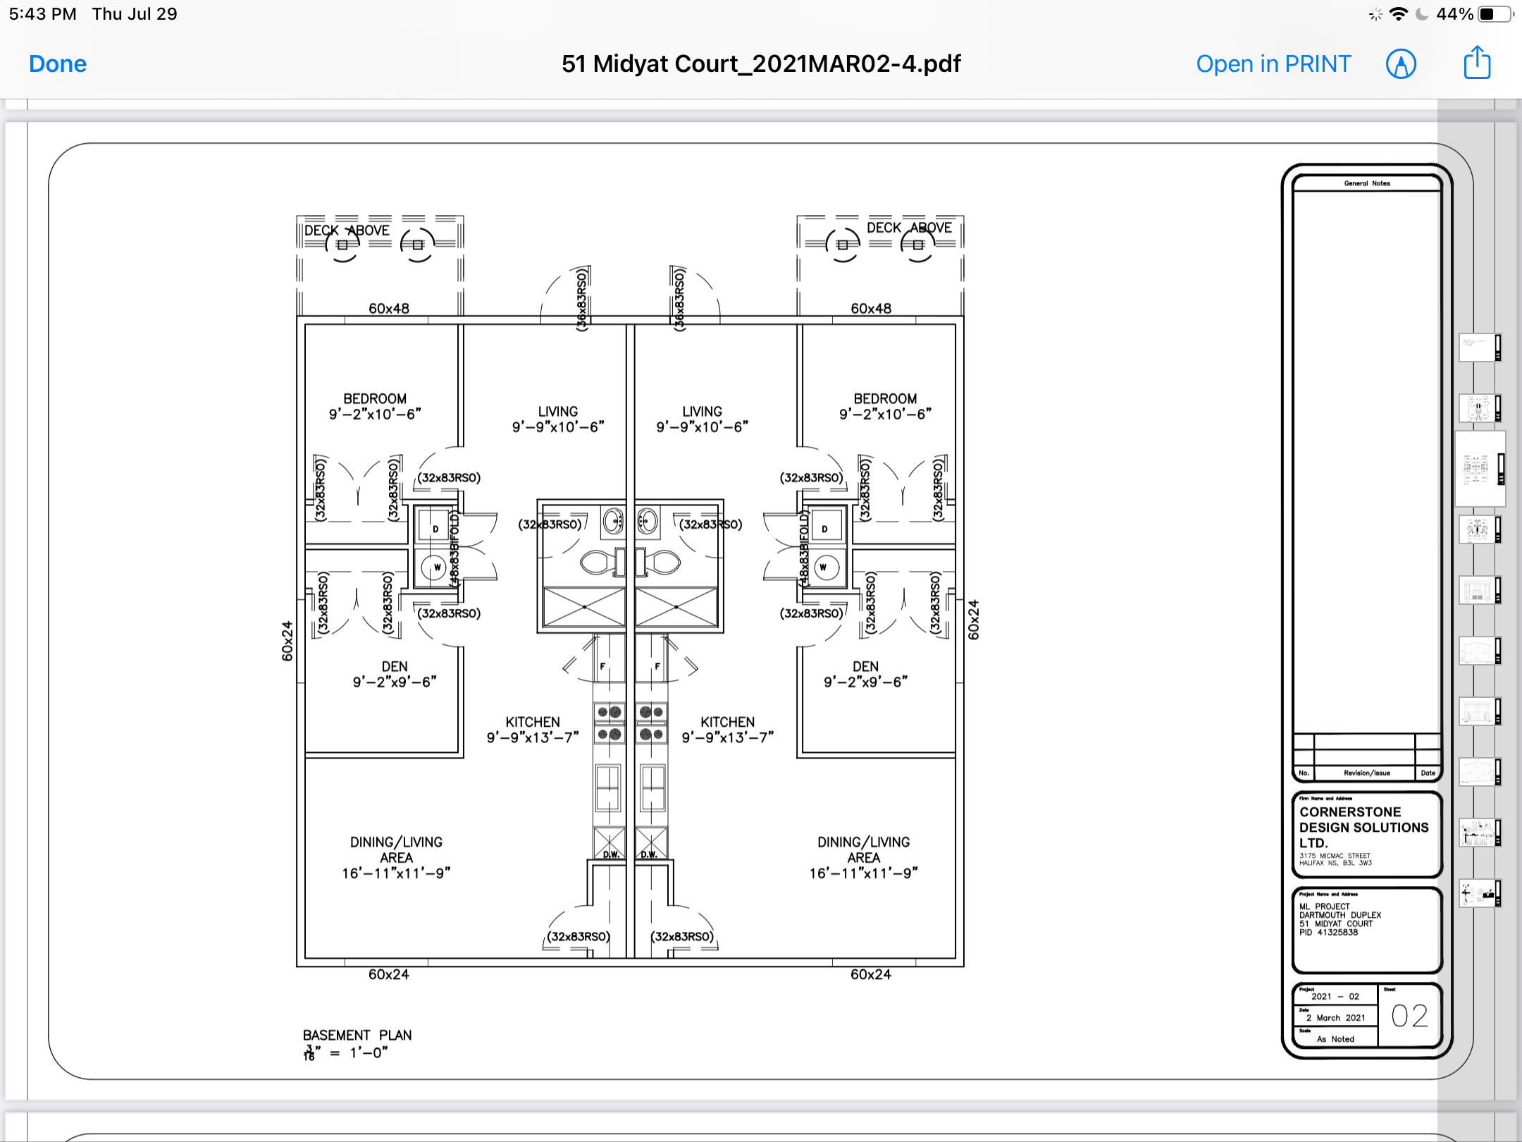Jump to the eighth page thumbnail
This screenshot has height=1142, width=1522.
(1479, 772)
